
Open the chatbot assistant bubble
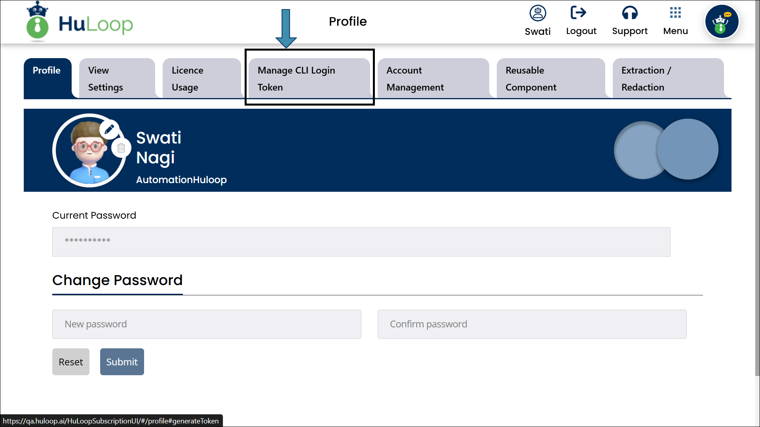[x=722, y=22]
